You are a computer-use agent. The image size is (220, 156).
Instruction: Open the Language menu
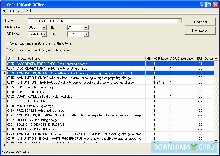click(x=16, y=11)
